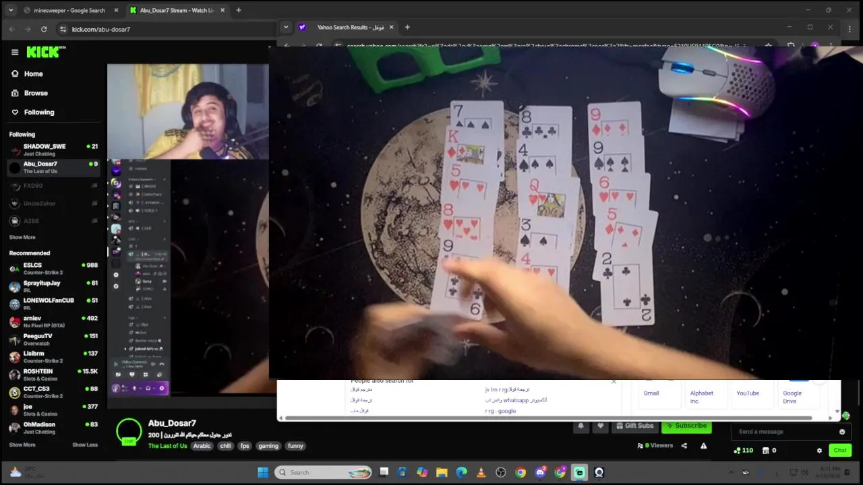This screenshot has width=863, height=485.
Task: Toggle stream notifications bell
Action: tap(581, 426)
